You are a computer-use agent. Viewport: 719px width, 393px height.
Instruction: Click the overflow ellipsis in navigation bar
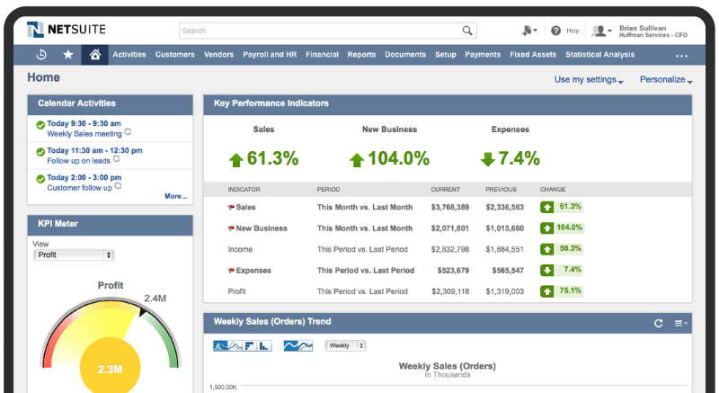point(681,56)
